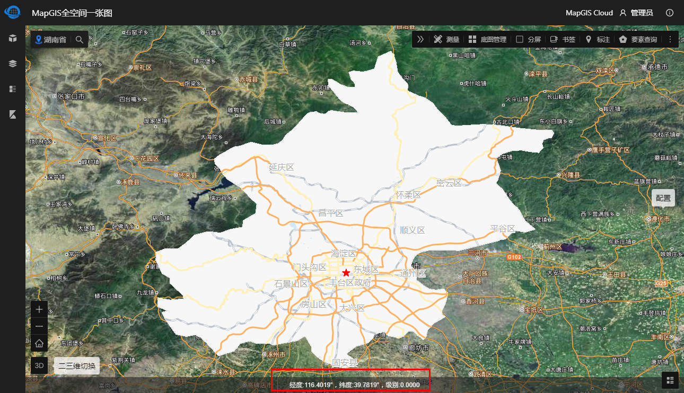The height and width of the screenshot is (393, 684).
Task: Select the 测量 measure tool
Action: tap(446, 39)
